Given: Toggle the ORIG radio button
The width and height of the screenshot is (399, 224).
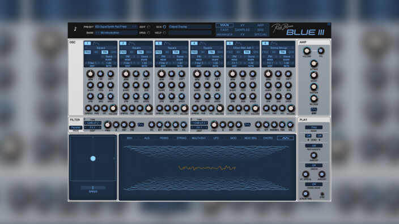Looking at the screenshot, I should (148, 33).
